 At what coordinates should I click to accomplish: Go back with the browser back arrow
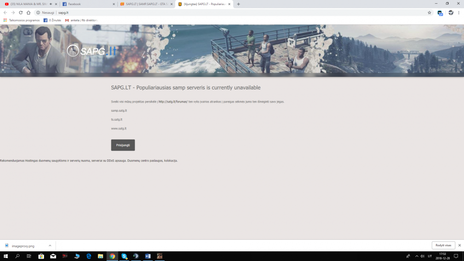[5, 13]
